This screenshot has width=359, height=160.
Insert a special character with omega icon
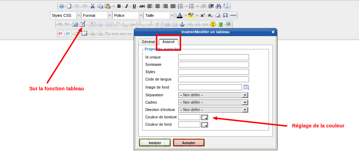pyautogui.click(x=226, y=15)
